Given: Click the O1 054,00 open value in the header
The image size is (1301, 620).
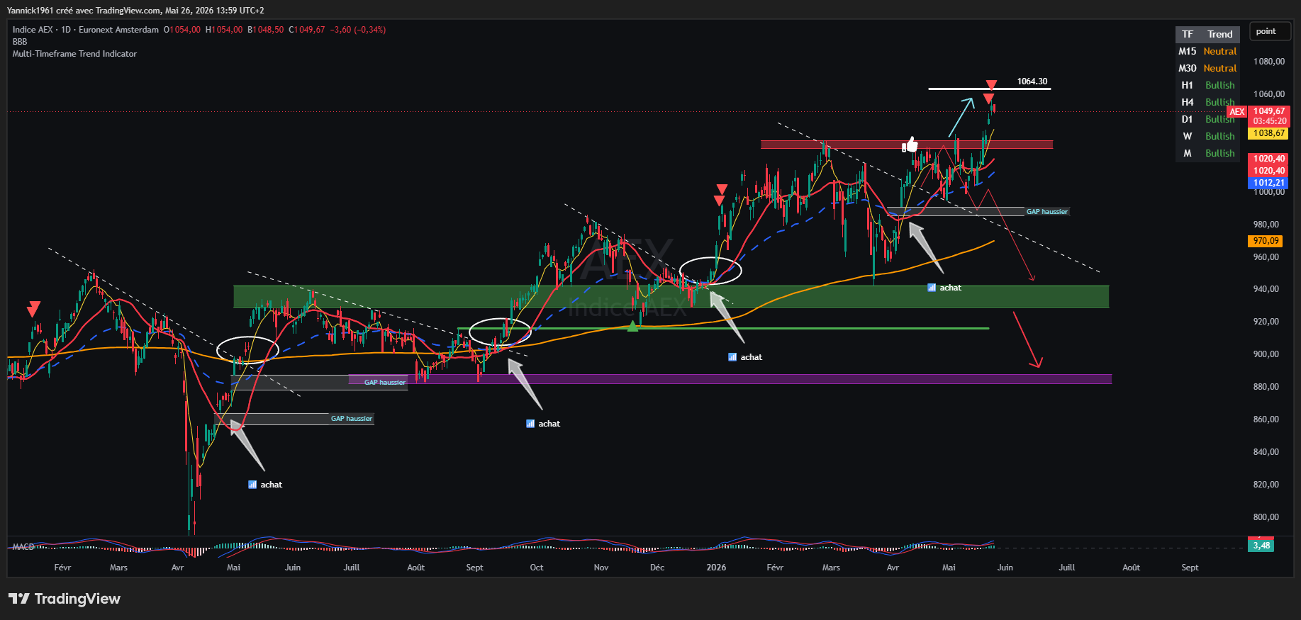Looking at the screenshot, I should (x=182, y=30).
